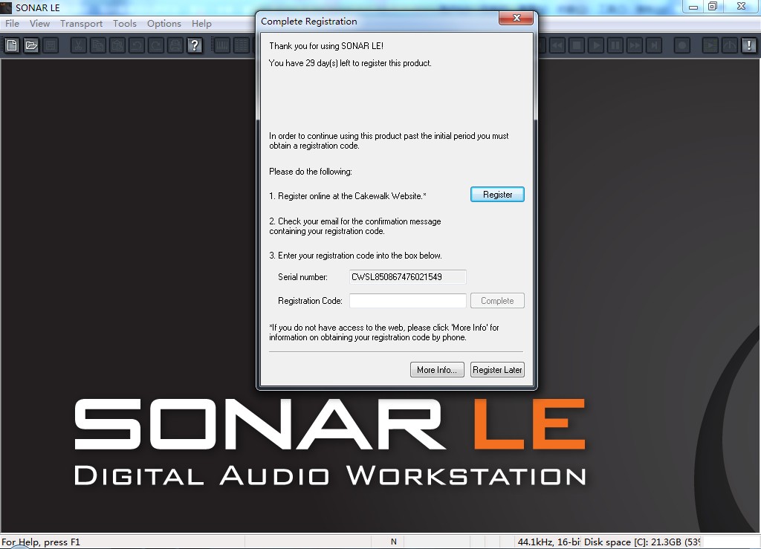Click the Fast Forward transport button

point(635,45)
